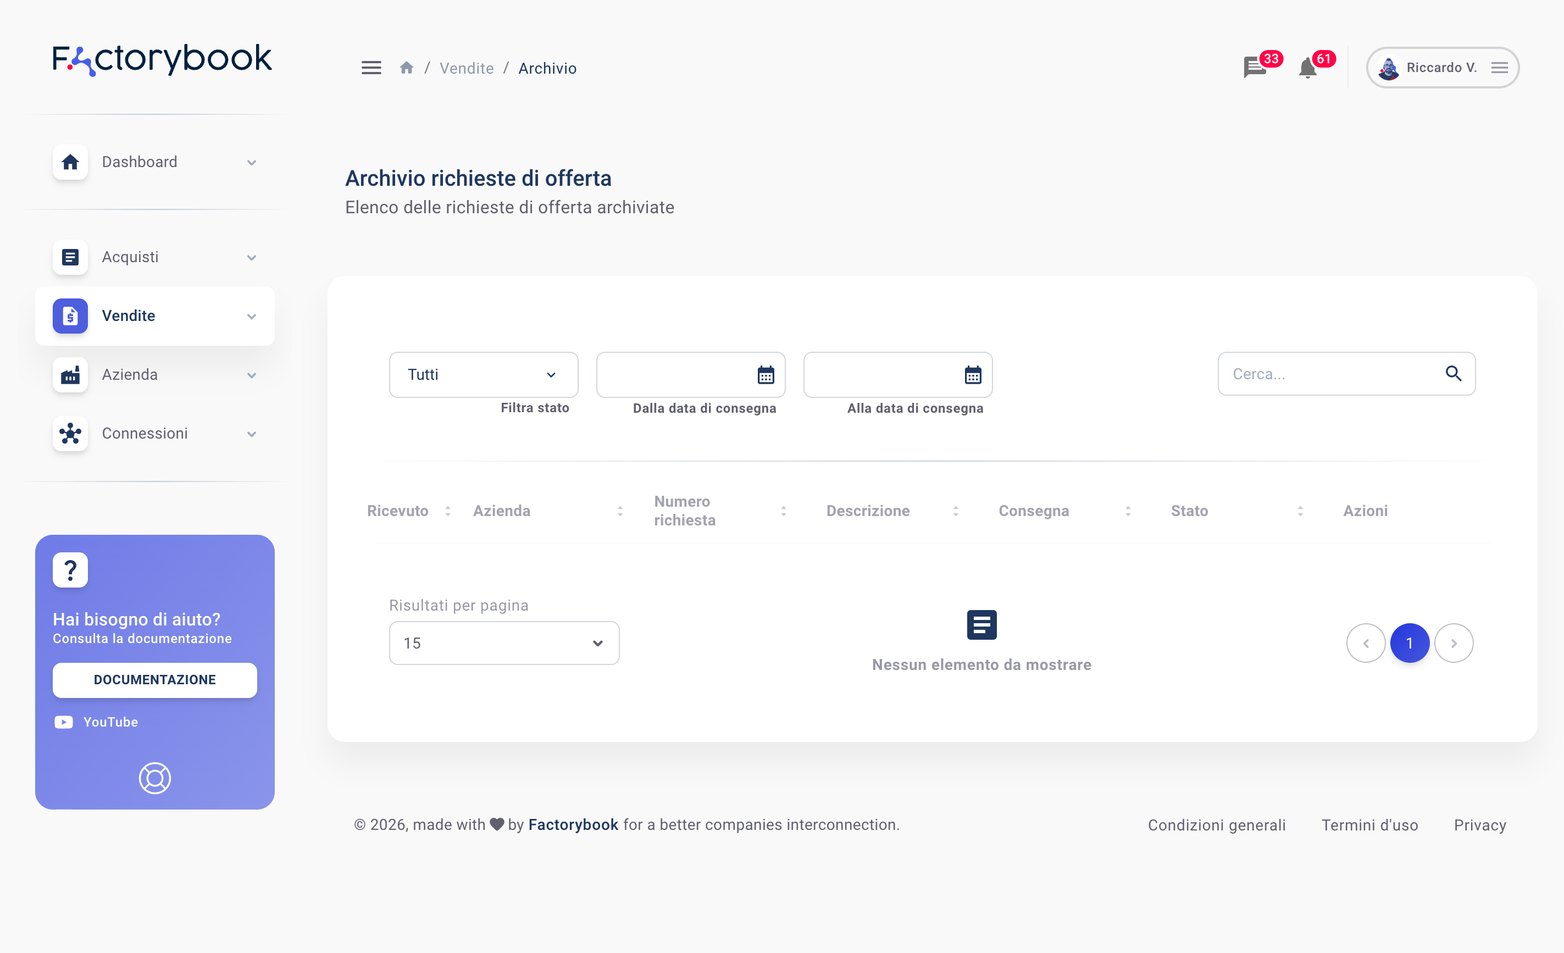Click the lifebuoy support icon
Viewport: 1564px width, 953px height.
coord(155,778)
